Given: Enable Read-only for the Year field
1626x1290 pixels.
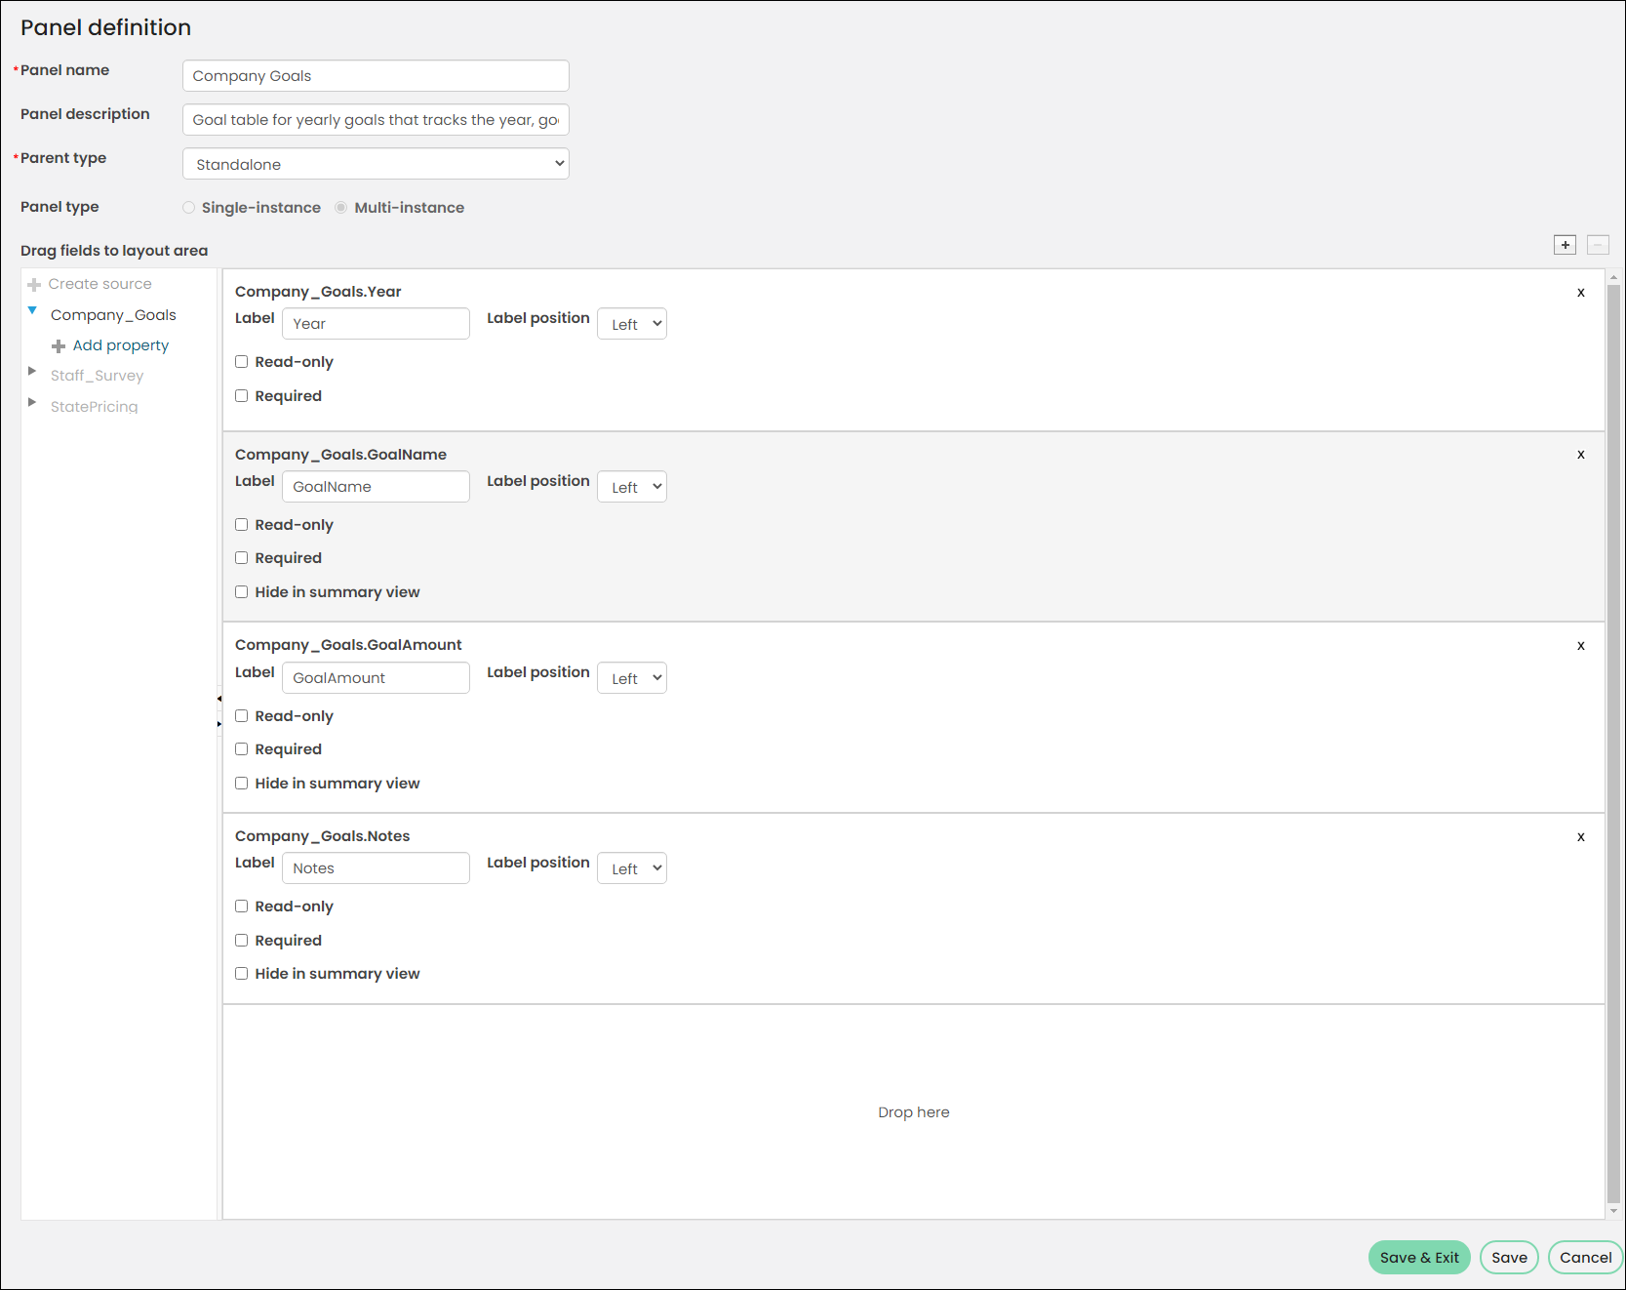Looking at the screenshot, I should (241, 362).
